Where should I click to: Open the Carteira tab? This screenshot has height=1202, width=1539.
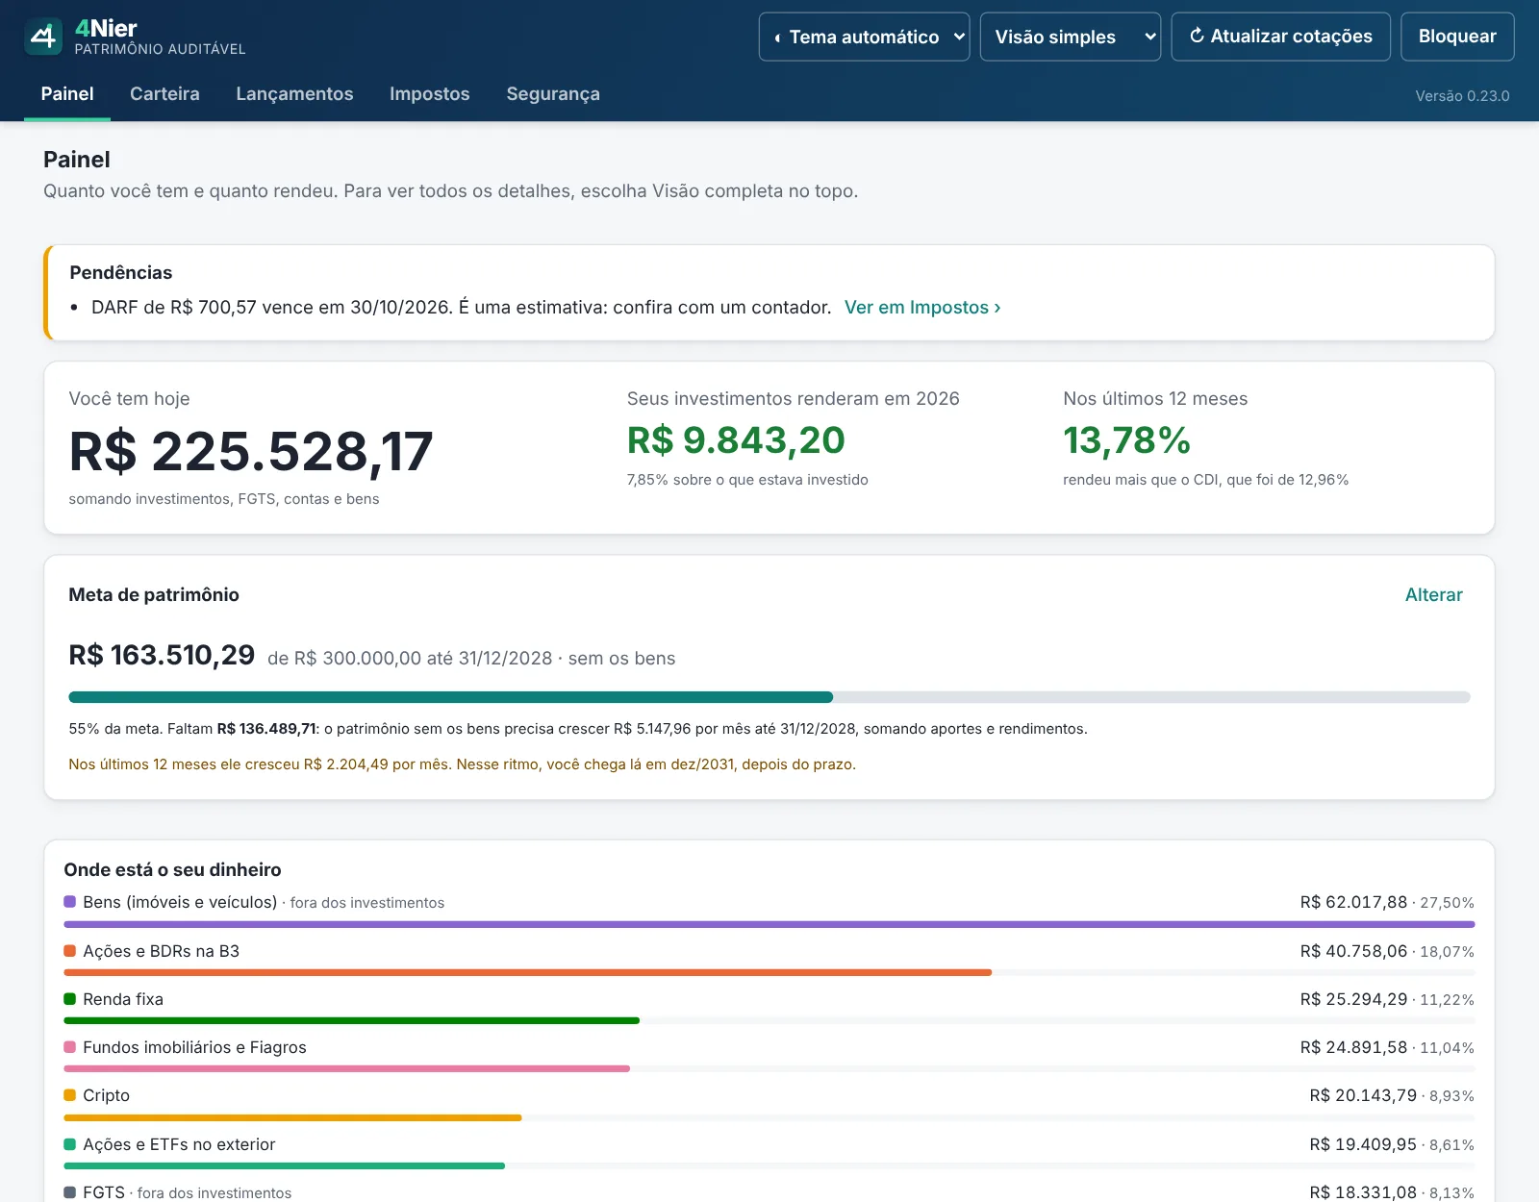click(x=164, y=94)
